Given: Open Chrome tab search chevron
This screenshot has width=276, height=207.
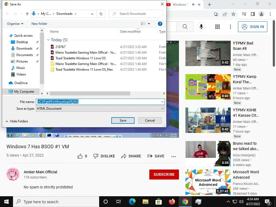Looking at the screenshot, I should 233,4.
